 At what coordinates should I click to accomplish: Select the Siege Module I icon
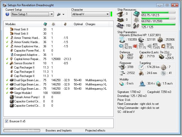[12, 93]
